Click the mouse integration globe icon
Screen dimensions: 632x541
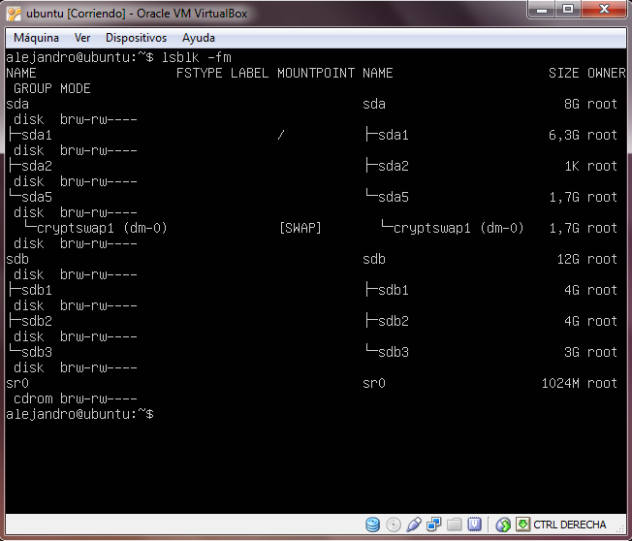(x=502, y=525)
